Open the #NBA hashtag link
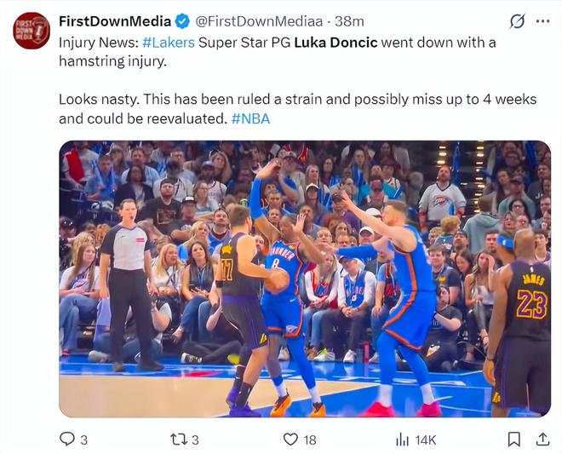This screenshot has width=562, height=454. click(250, 118)
